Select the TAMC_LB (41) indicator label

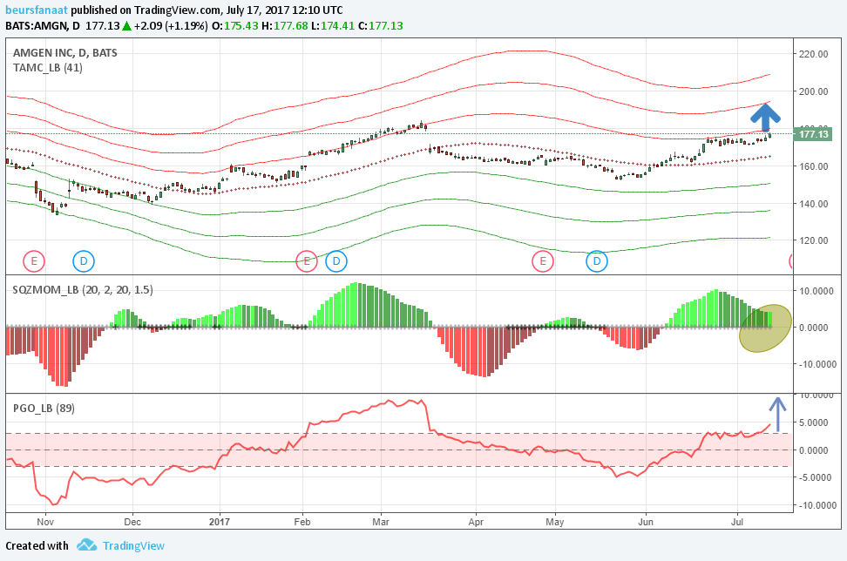[x=48, y=67]
